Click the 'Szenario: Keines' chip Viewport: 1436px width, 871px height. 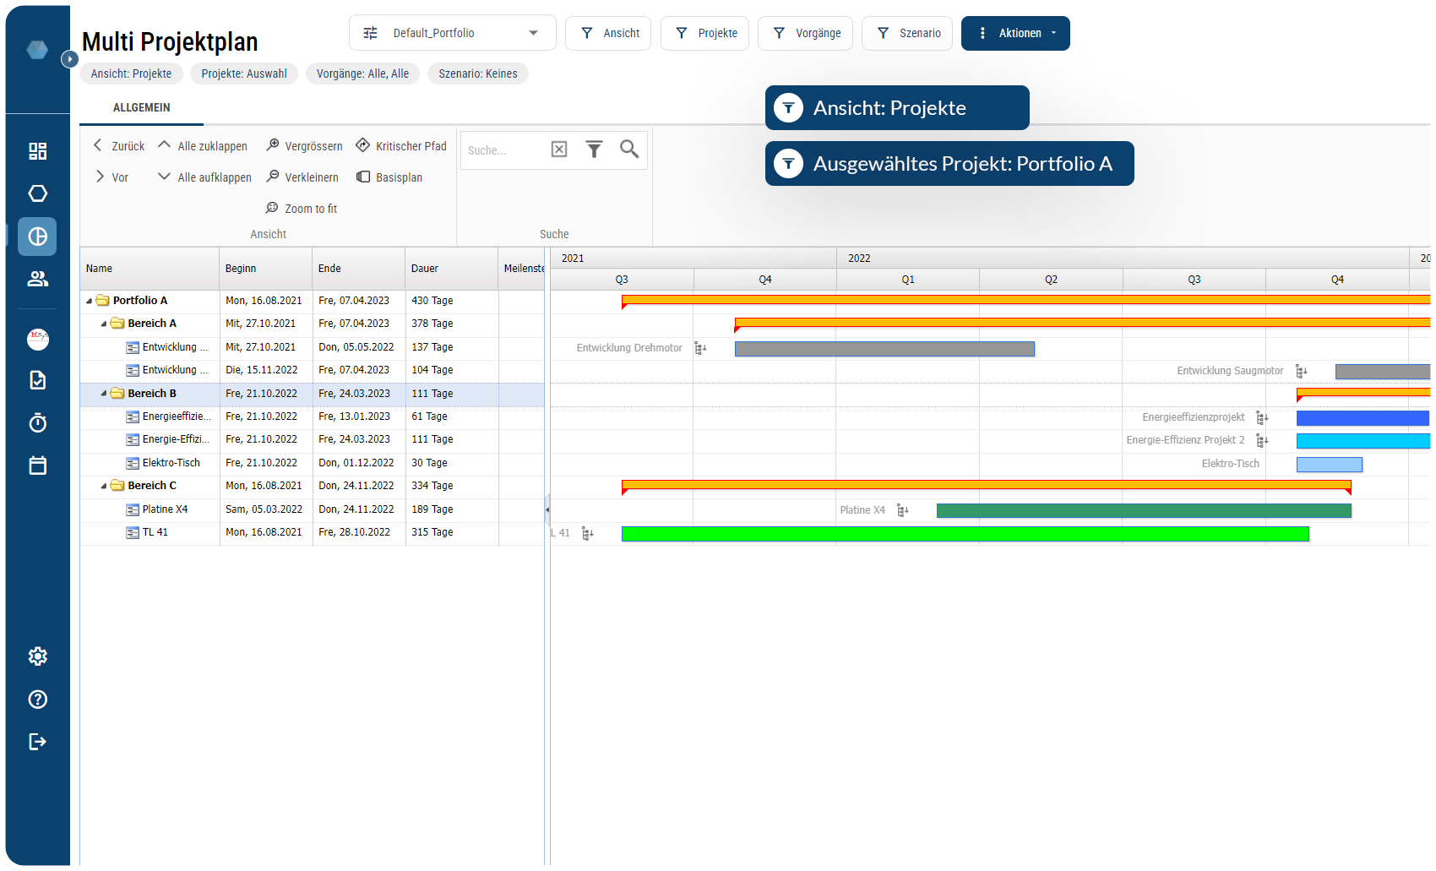[478, 73]
